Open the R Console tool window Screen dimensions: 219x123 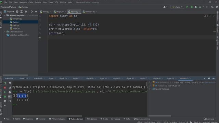[x=92, y=119]
